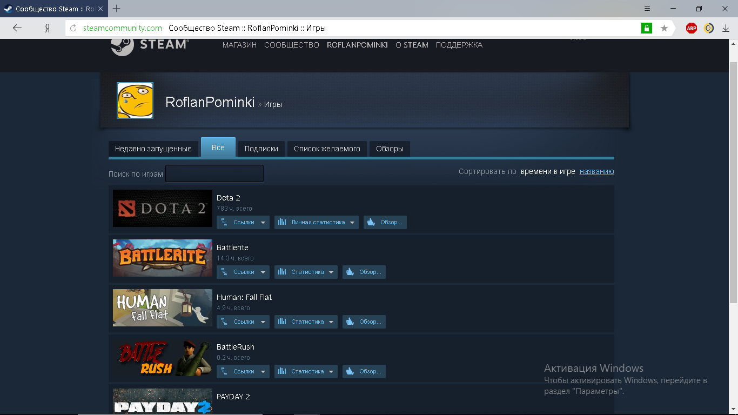Expand the Статистика dropdown for BattleRush
This screenshot has width=738, height=415.
306,371
